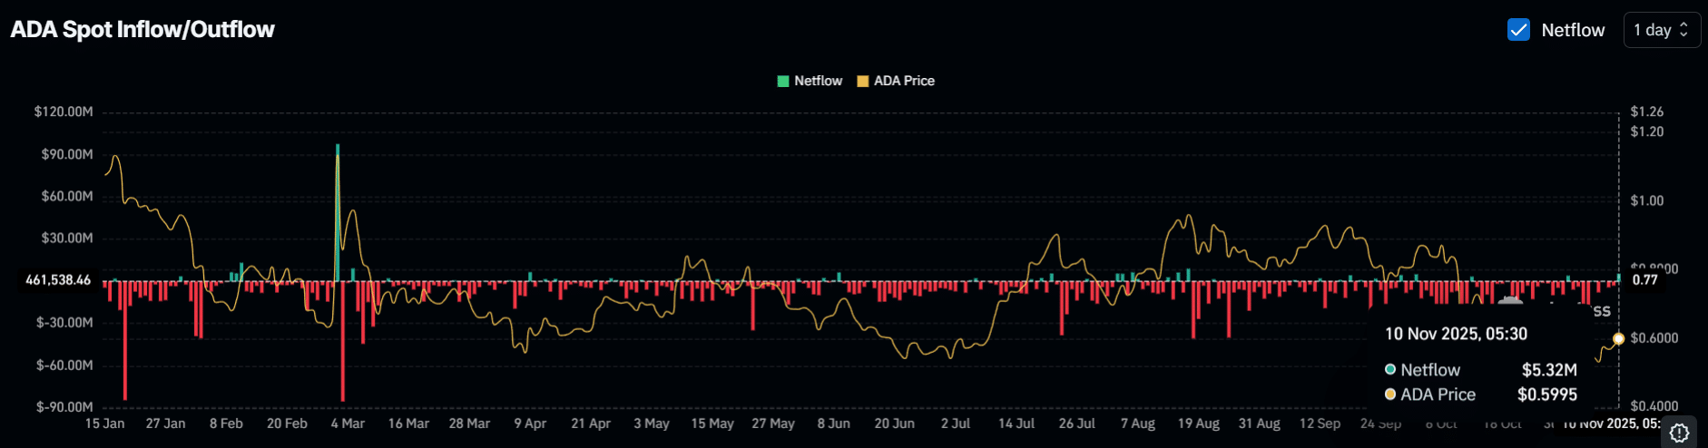The height and width of the screenshot is (448, 1708).
Task: Click the tooltip Netflow value $5.32M
Action: 1549,370
